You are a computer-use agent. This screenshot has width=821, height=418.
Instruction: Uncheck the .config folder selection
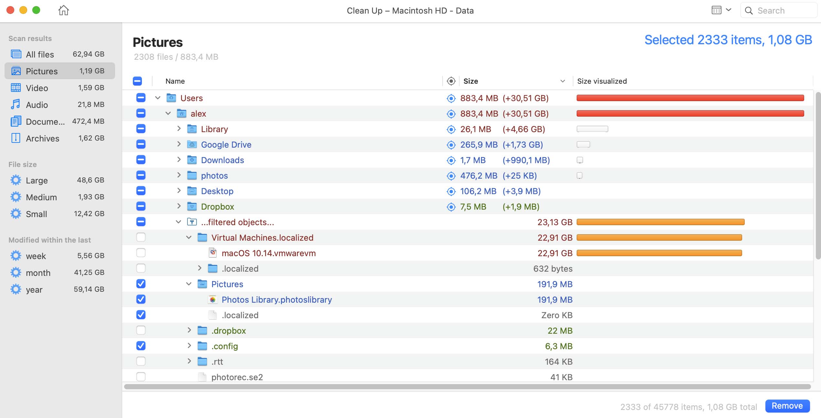(141, 346)
